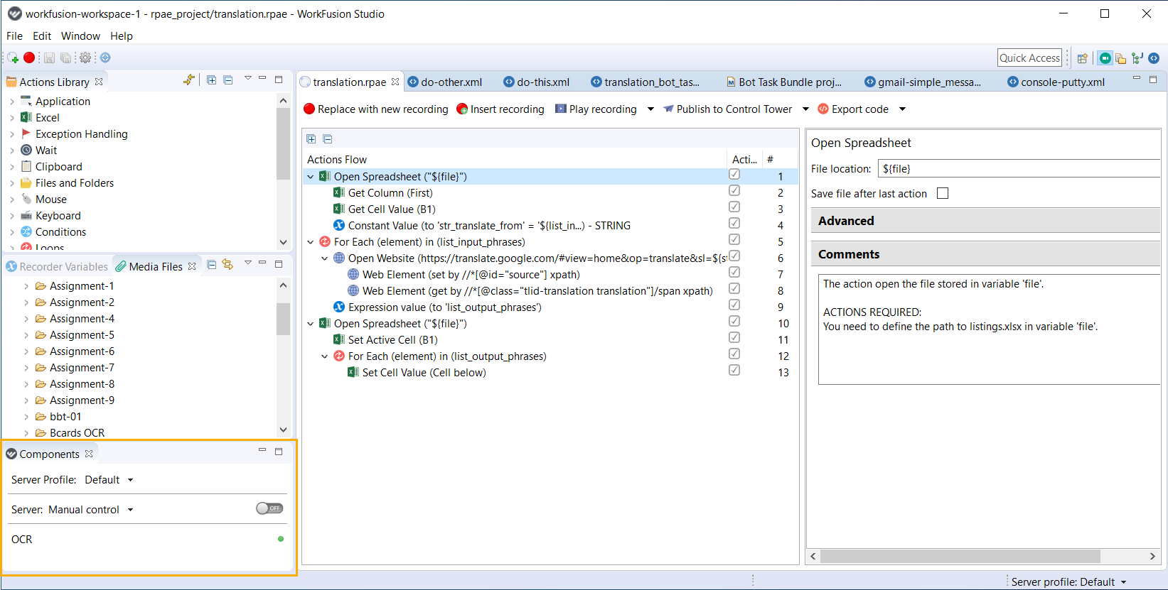Collapse all items in Actions Library
Image resolution: width=1168 pixels, height=590 pixels.
click(228, 80)
